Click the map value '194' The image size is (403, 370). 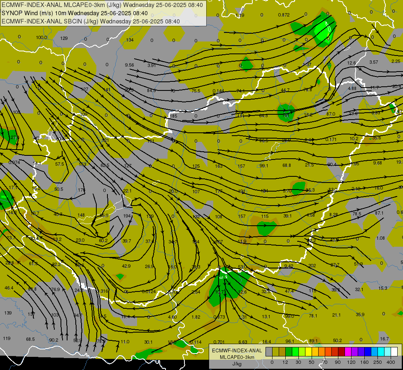127,216
